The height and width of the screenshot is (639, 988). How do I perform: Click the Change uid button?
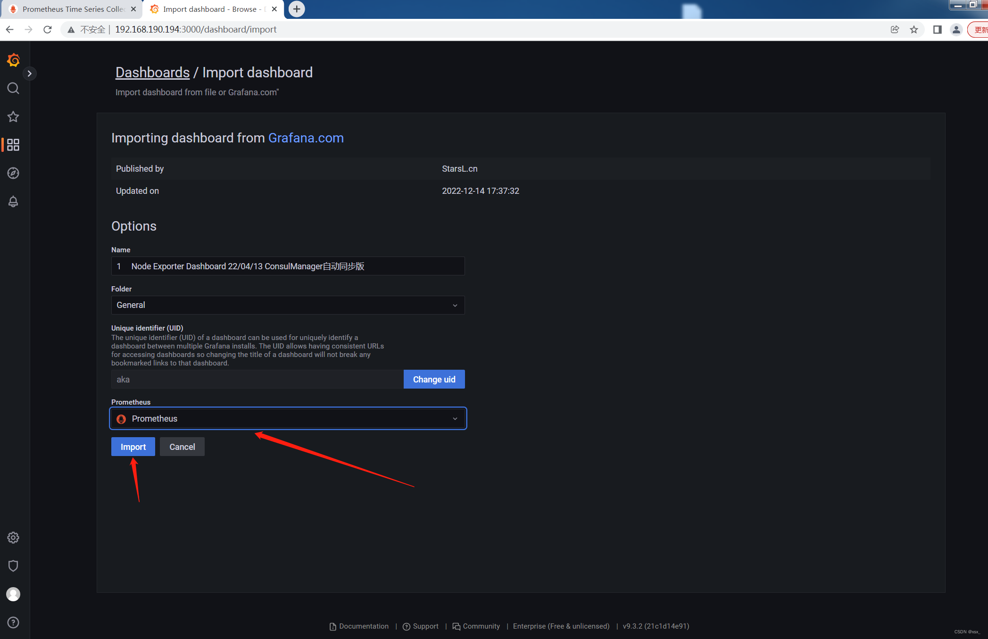point(434,379)
